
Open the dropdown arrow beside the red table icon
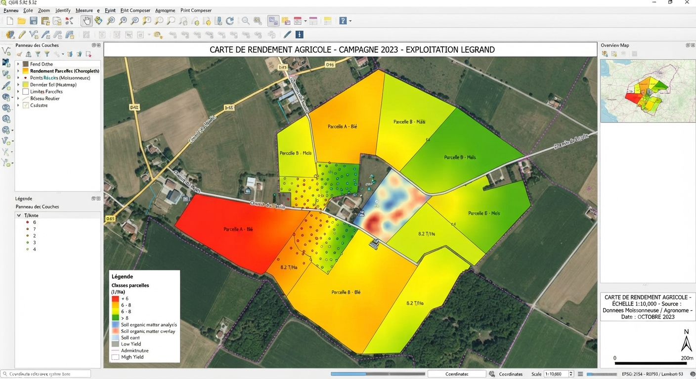pos(305,21)
